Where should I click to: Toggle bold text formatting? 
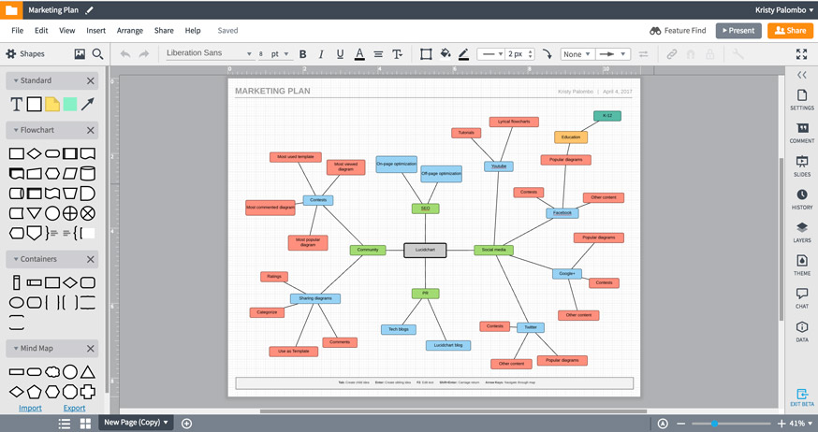coord(302,54)
